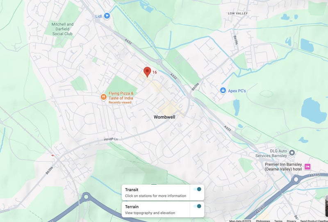
Task: Click the Low Valley area label
Action: pyautogui.click(x=238, y=13)
